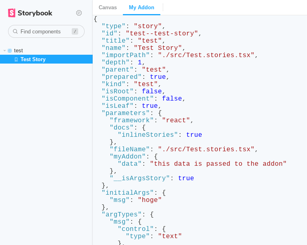Image resolution: width=307 pixels, height=245 pixels.
Task: Click the "myAddon" key text
Action: click(128, 156)
